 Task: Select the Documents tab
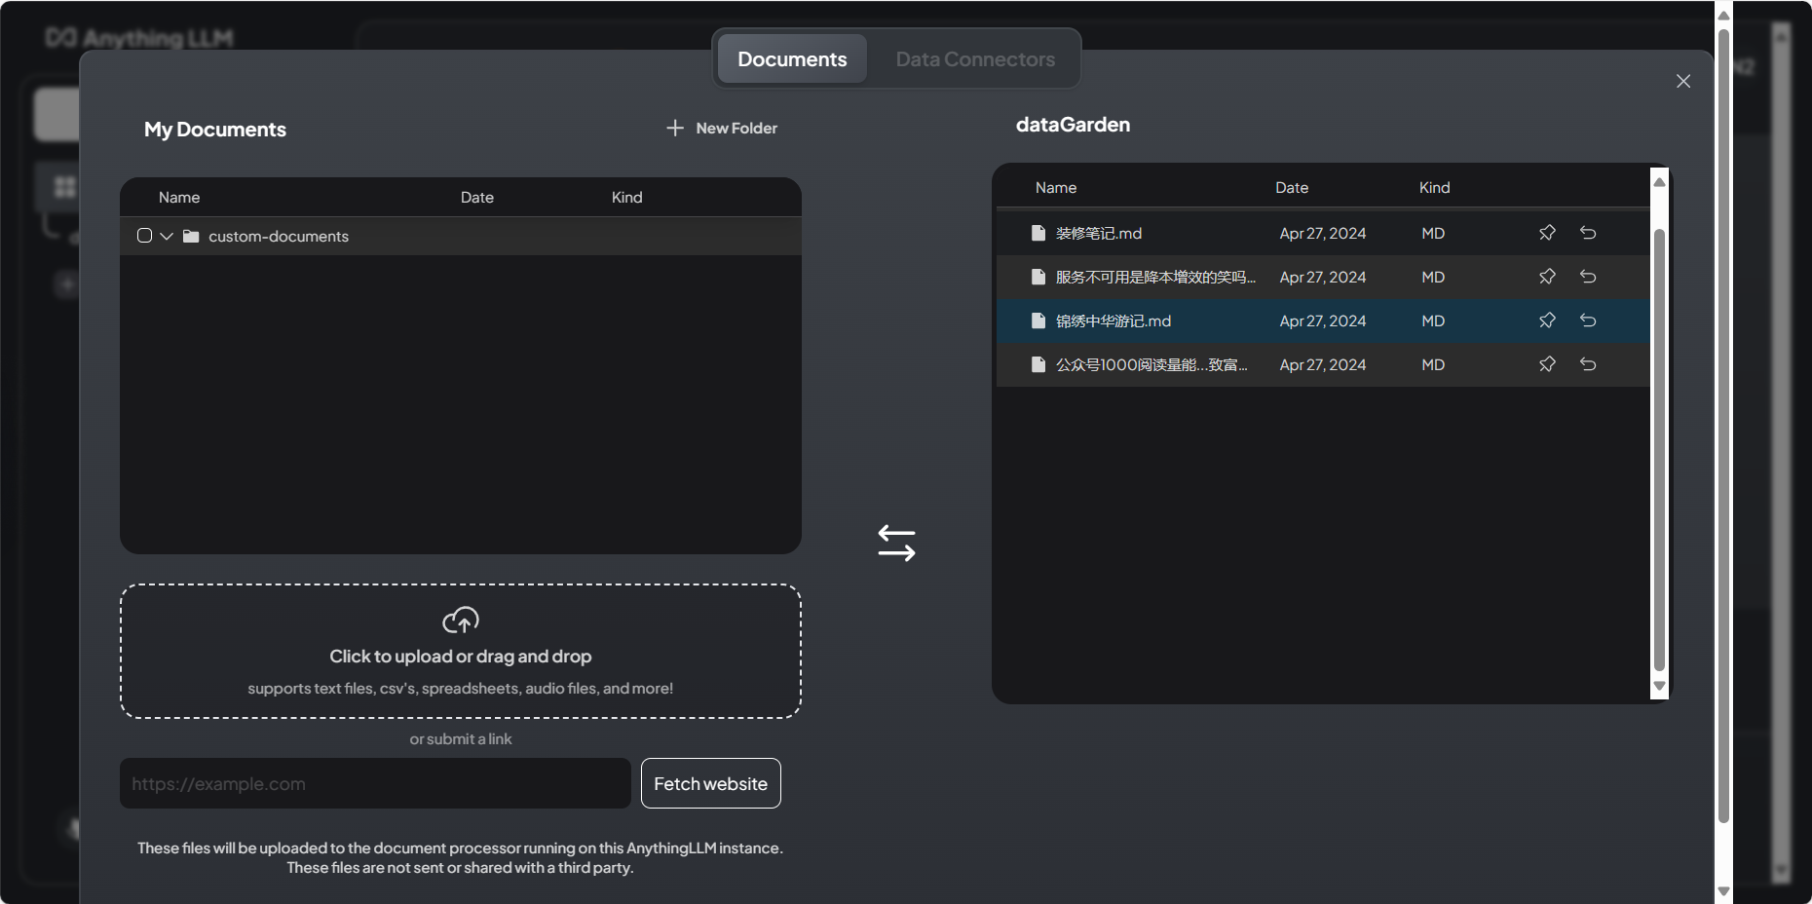click(792, 59)
